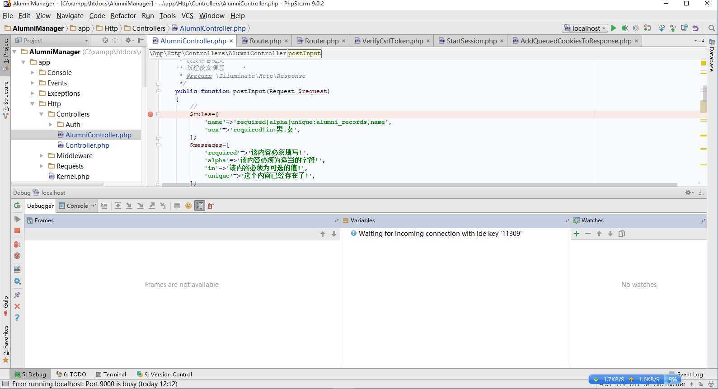Pin the debug tab

pyautogui.click(x=17, y=295)
